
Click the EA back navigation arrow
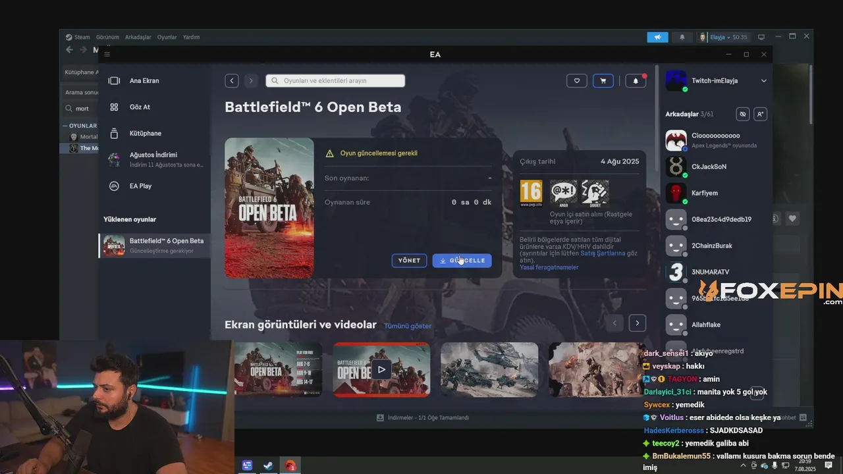coord(232,80)
